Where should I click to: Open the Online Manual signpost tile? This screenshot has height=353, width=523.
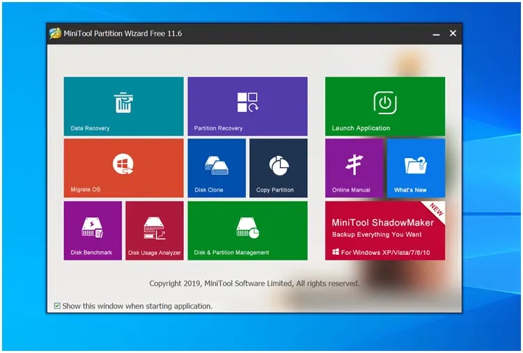pos(354,168)
